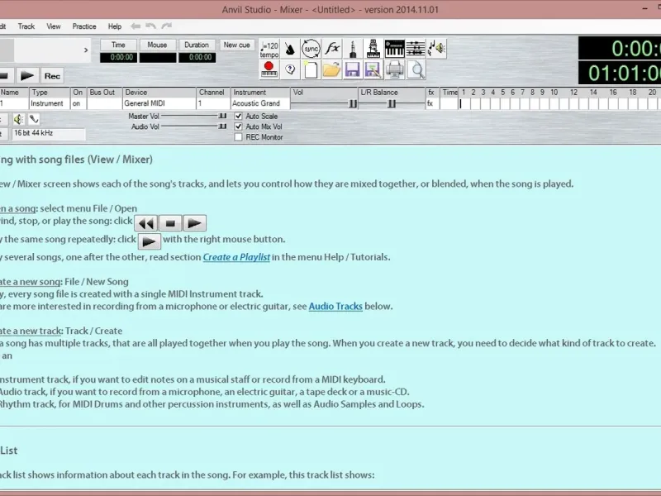Viewport: 661px width, 496px height.
Task: Click the Duration button
Action: click(197, 45)
